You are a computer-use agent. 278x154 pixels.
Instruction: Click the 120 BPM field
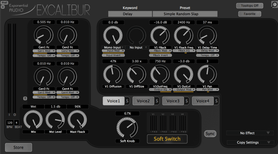10,123
